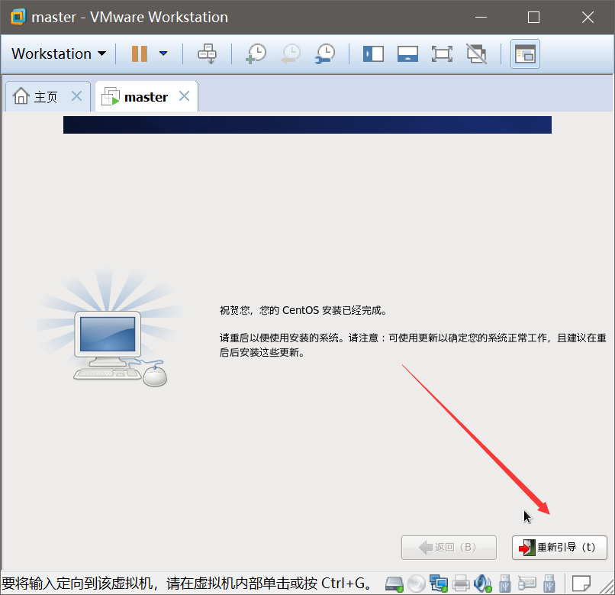Viewport: 615px width, 595px height.
Task: Click the network adapter status icon
Action: pos(439,584)
